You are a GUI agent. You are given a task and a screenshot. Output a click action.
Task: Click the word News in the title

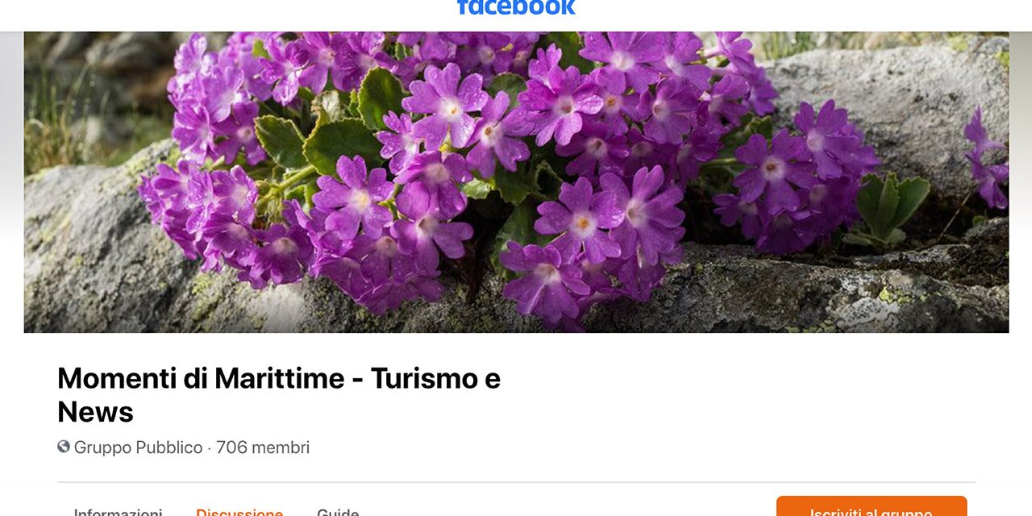[x=95, y=412]
